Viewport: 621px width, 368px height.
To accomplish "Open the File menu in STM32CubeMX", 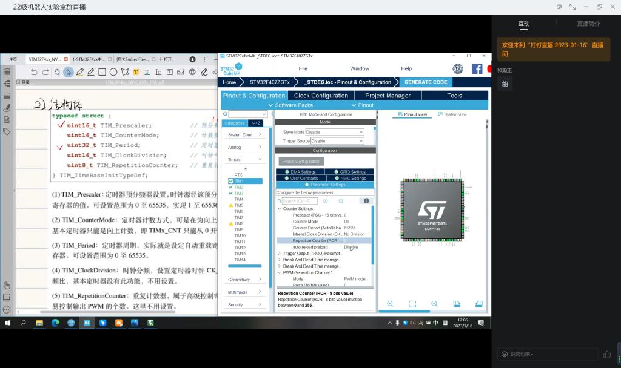I will (x=303, y=68).
